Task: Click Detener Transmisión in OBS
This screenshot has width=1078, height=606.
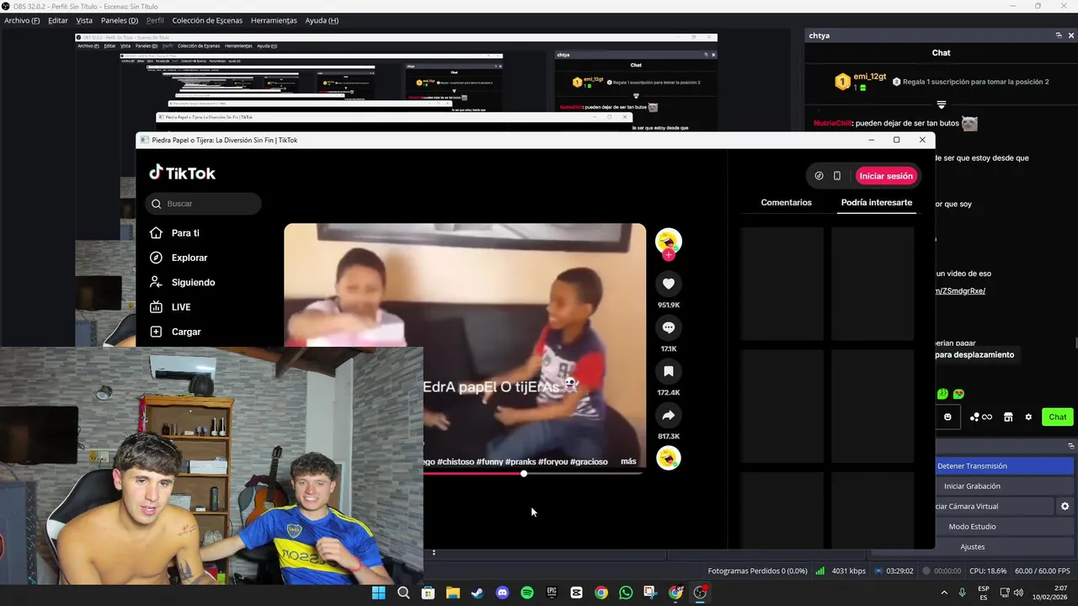Action: point(1005,466)
